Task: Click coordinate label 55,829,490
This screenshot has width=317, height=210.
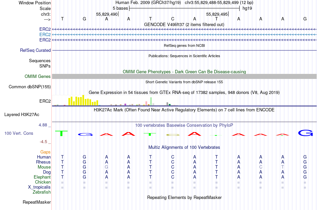Action: (x=107, y=14)
